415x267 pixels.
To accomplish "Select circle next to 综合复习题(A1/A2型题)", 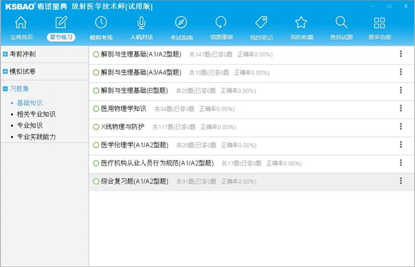I will (95, 181).
